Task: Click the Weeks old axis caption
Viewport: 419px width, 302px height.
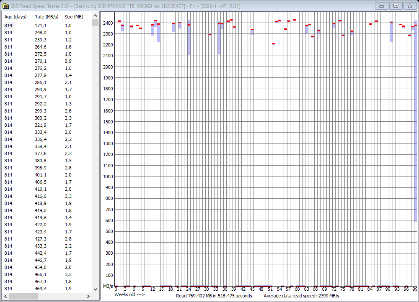Action: pyautogui.click(x=129, y=294)
